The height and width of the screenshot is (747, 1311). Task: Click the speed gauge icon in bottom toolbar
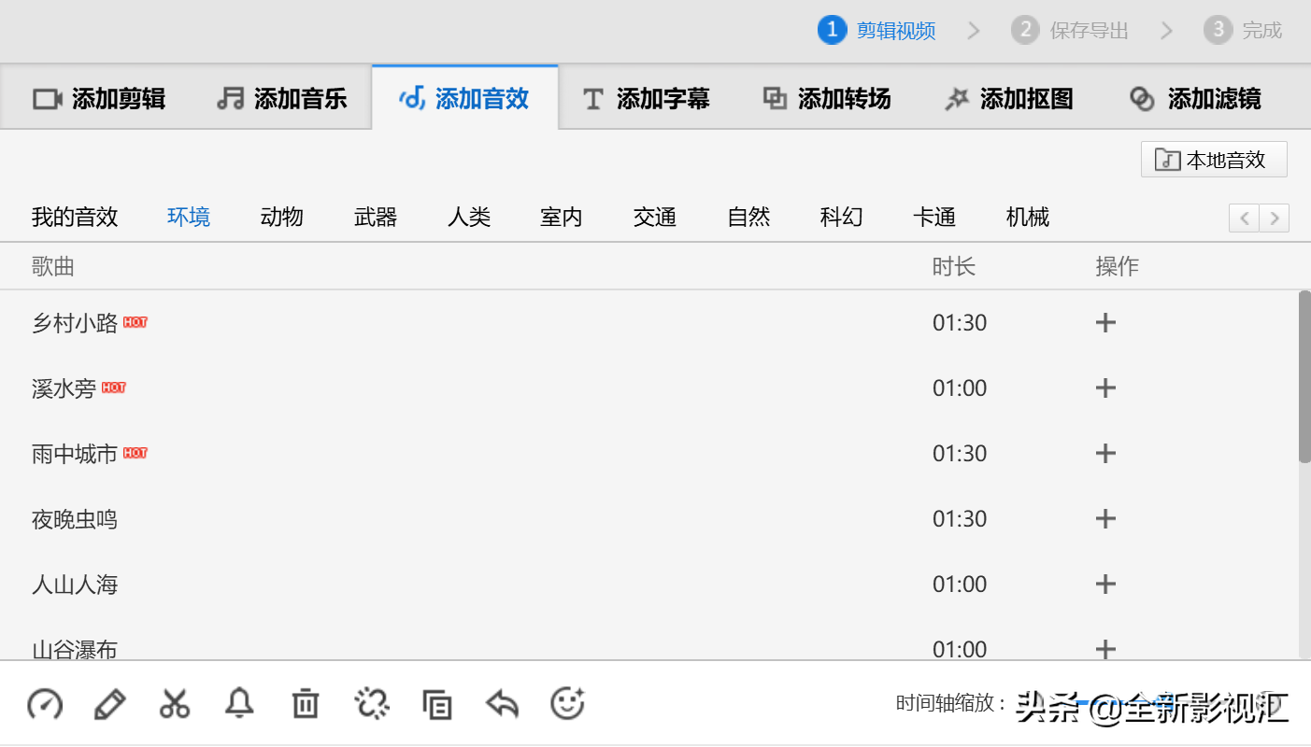coord(44,704)
